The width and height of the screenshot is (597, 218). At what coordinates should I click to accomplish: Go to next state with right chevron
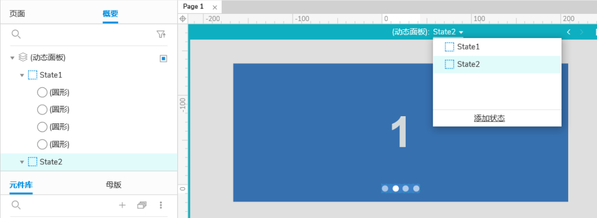click(582, 32)
